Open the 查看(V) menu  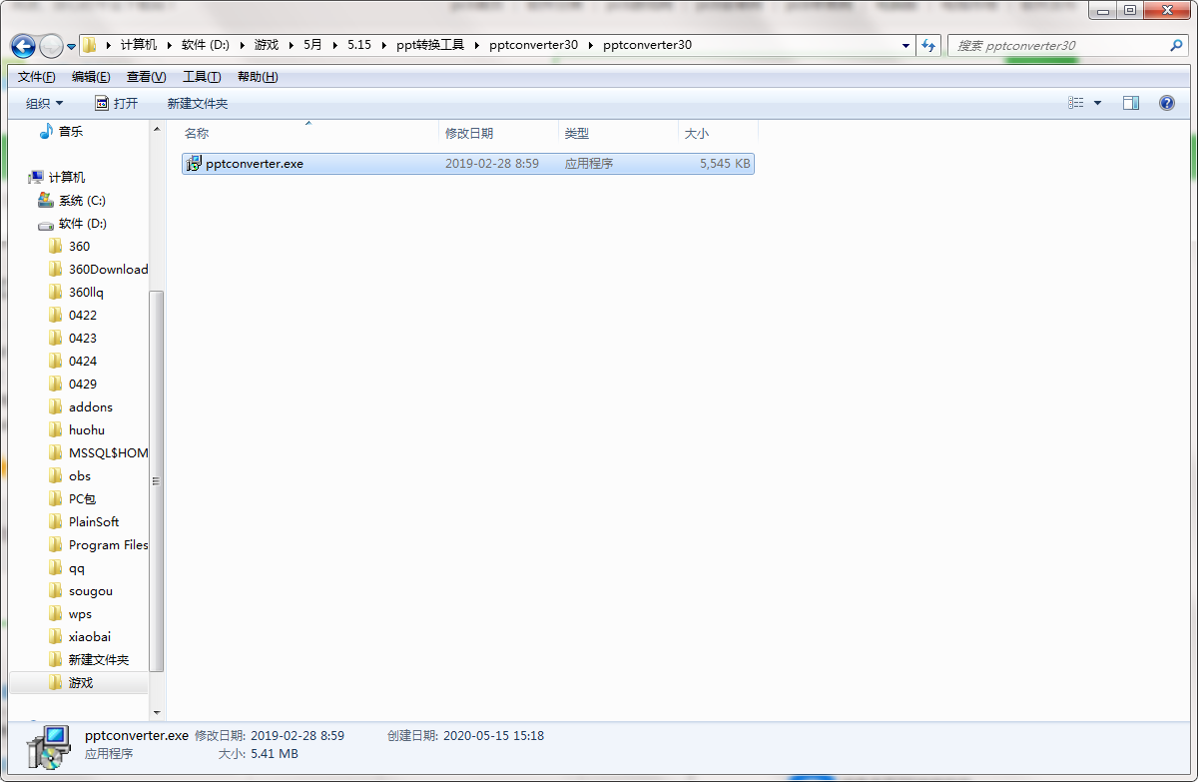pos(146,77)
